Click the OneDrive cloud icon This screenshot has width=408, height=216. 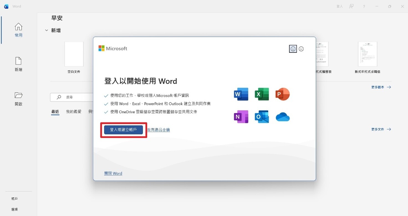(282, 117)
